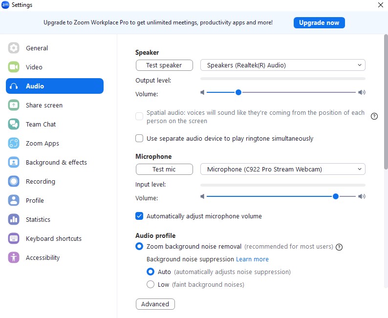Go to Statistics settings page
The image size is (388, 318).
click(x=38, y=219)
